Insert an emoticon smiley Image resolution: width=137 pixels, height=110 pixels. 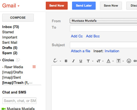pyautogui.click(x=129, y=61)
